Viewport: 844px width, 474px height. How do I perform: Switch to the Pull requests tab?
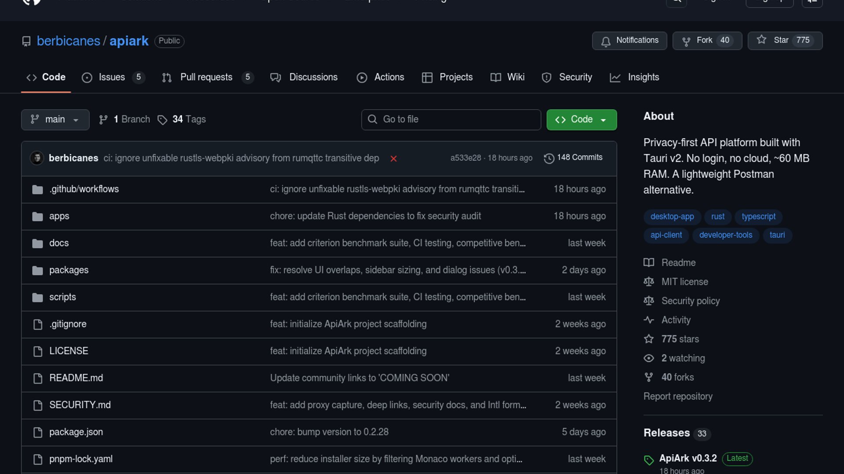pos(206,77)
